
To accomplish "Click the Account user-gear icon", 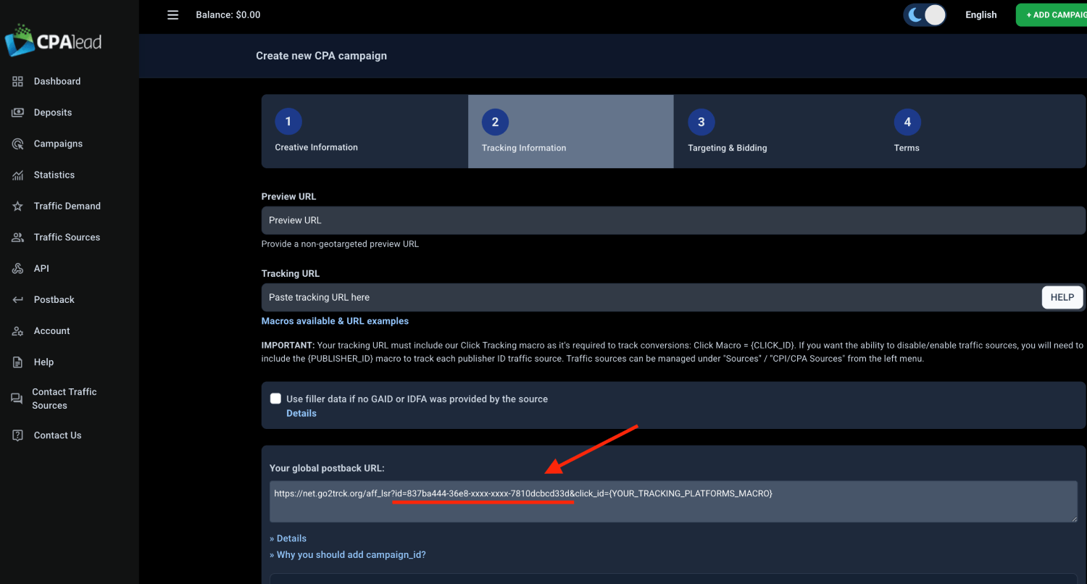I will pos(18,330).
